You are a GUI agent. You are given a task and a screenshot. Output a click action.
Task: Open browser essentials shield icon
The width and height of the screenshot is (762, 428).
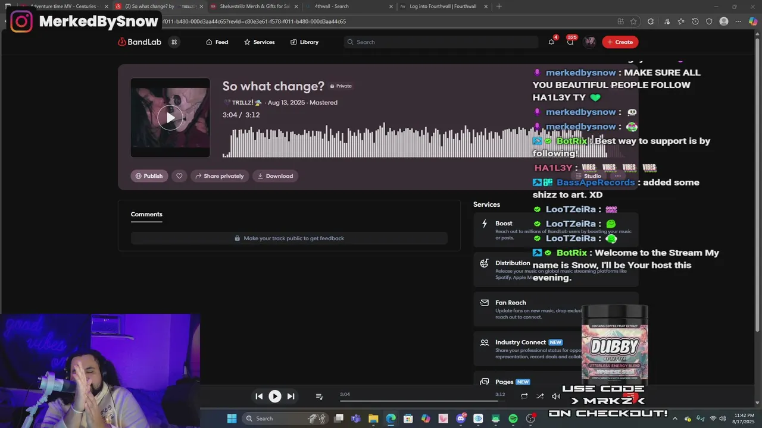tap(709, 21)
